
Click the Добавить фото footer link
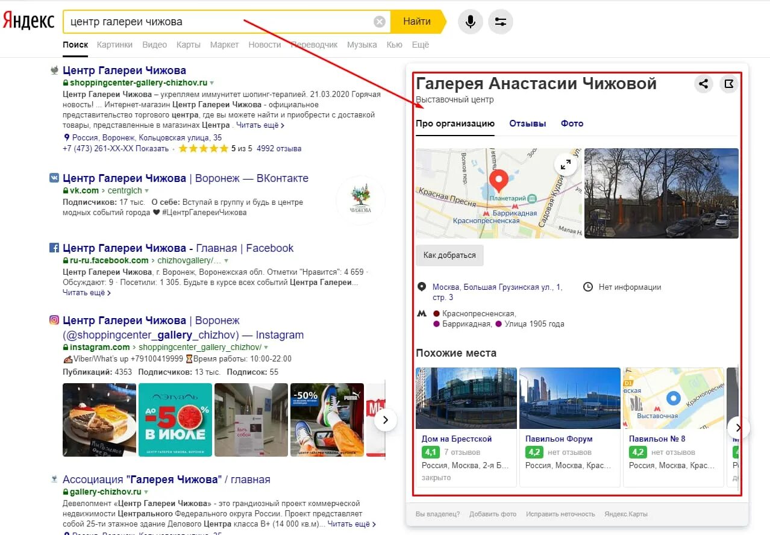pos(493,514)
